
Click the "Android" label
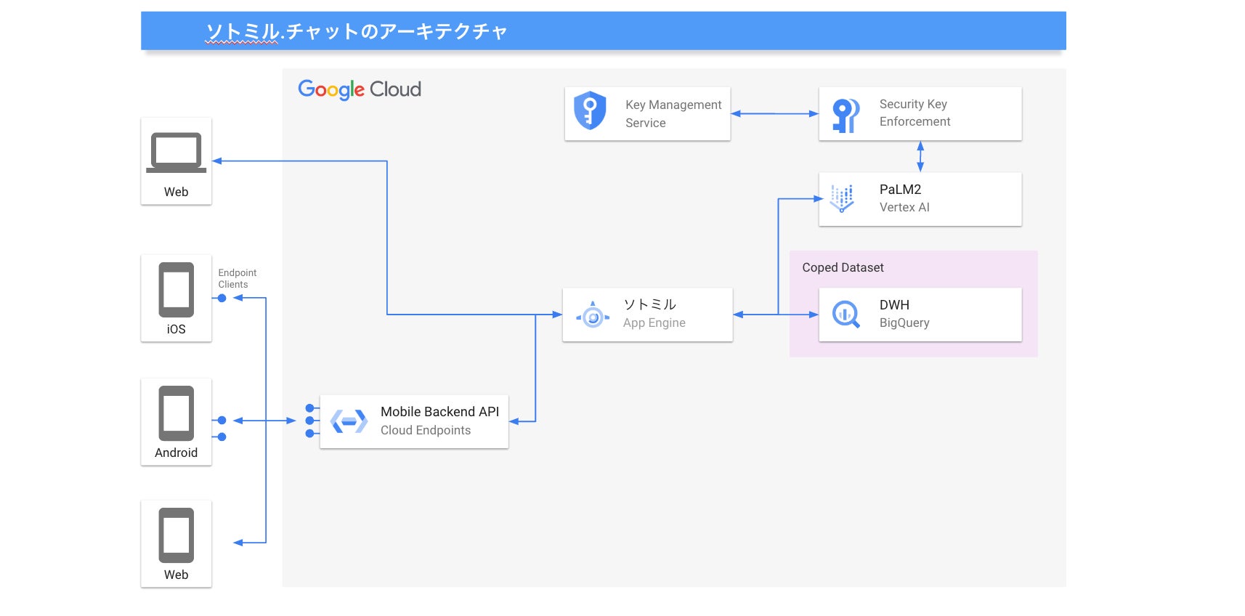pos(176,453)
